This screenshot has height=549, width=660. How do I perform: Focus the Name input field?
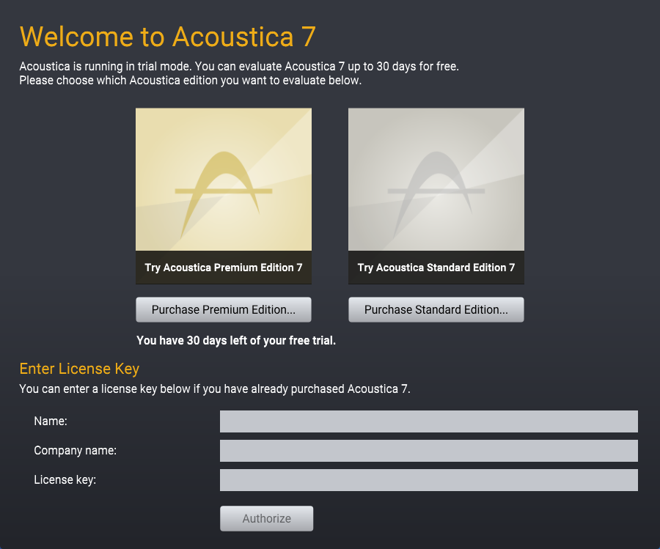429,421
